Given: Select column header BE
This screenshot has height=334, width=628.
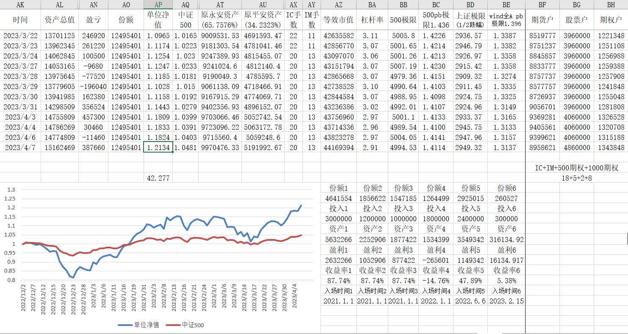Looking at the screenshot, I should 506,5.
